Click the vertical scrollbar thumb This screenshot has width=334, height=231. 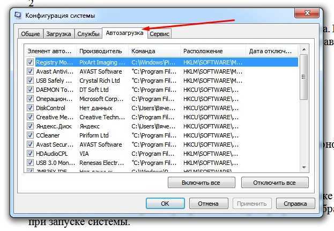point(304,77)
